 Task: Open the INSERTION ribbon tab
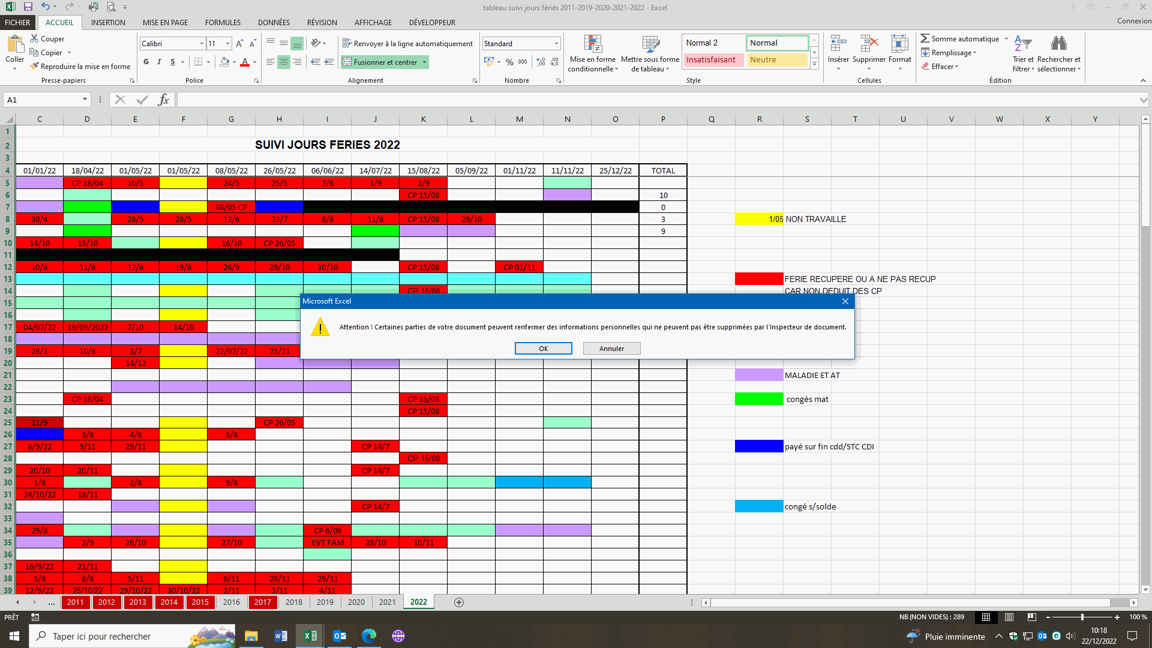coord(108,22)
